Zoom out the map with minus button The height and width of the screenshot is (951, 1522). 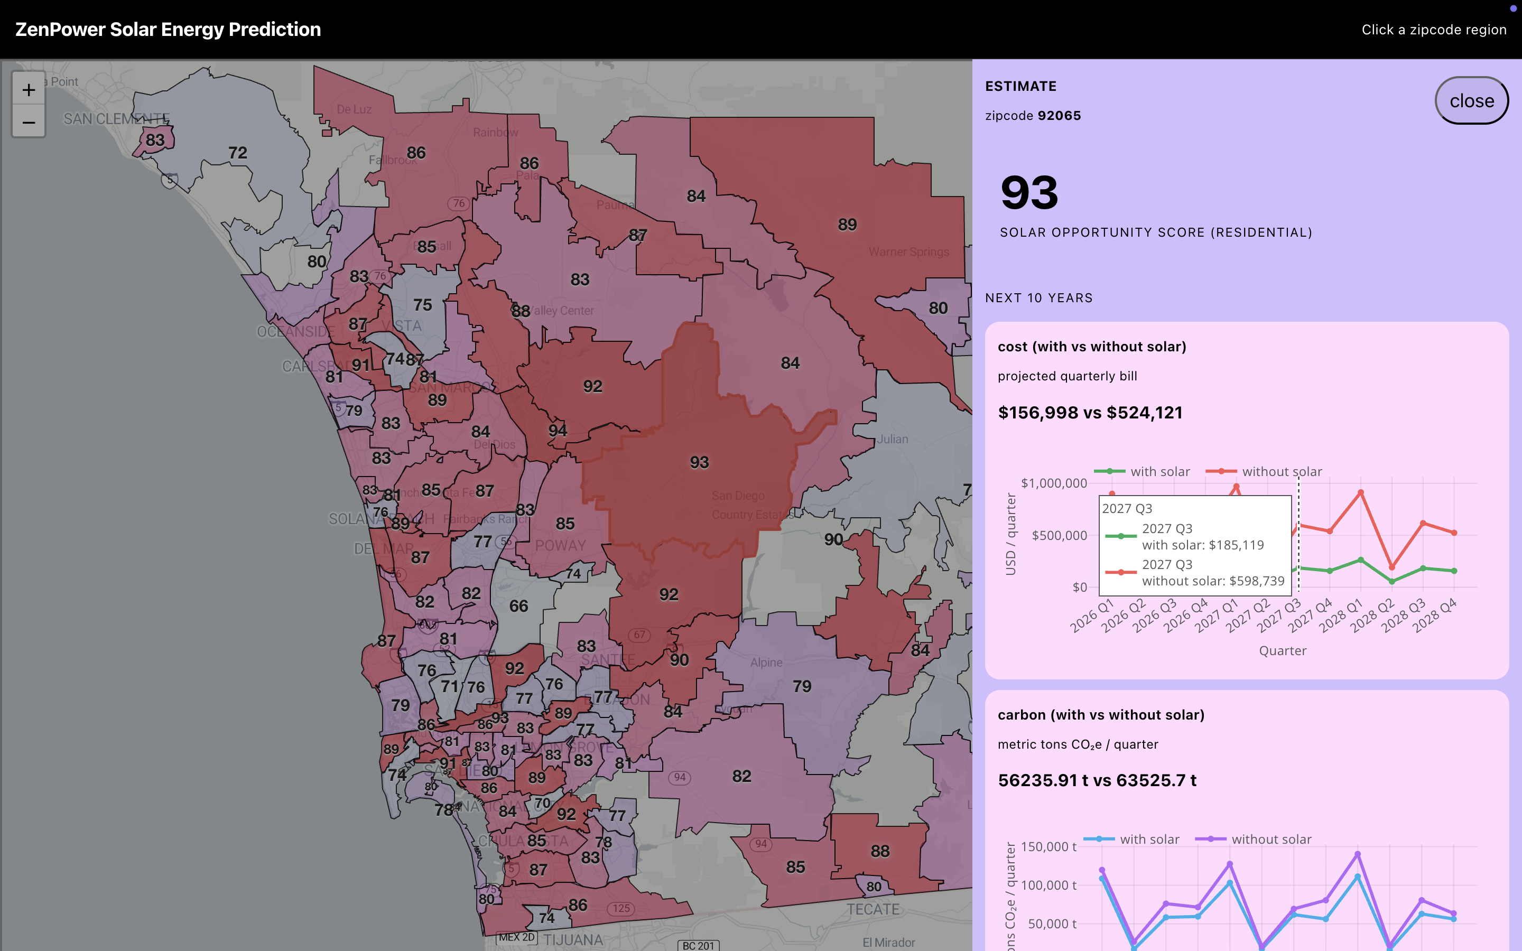point(29,122)
